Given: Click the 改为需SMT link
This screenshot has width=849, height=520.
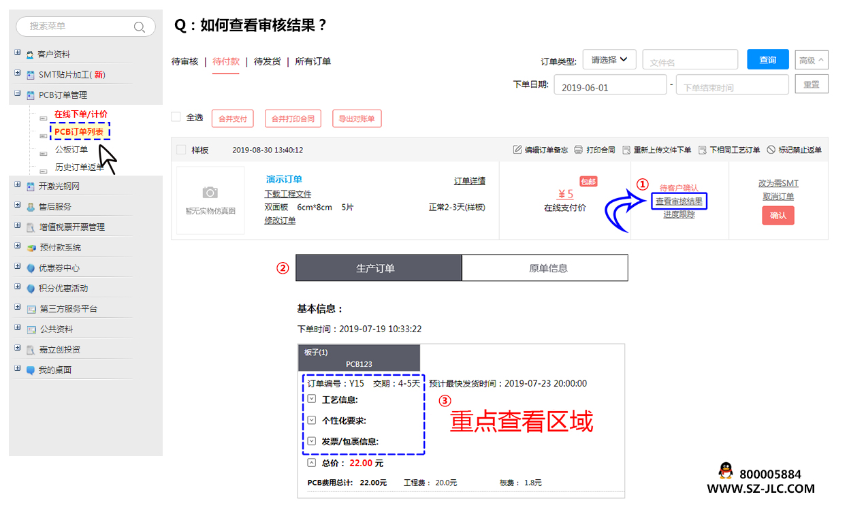Looking at the screenshot, I should coord(778,184).
